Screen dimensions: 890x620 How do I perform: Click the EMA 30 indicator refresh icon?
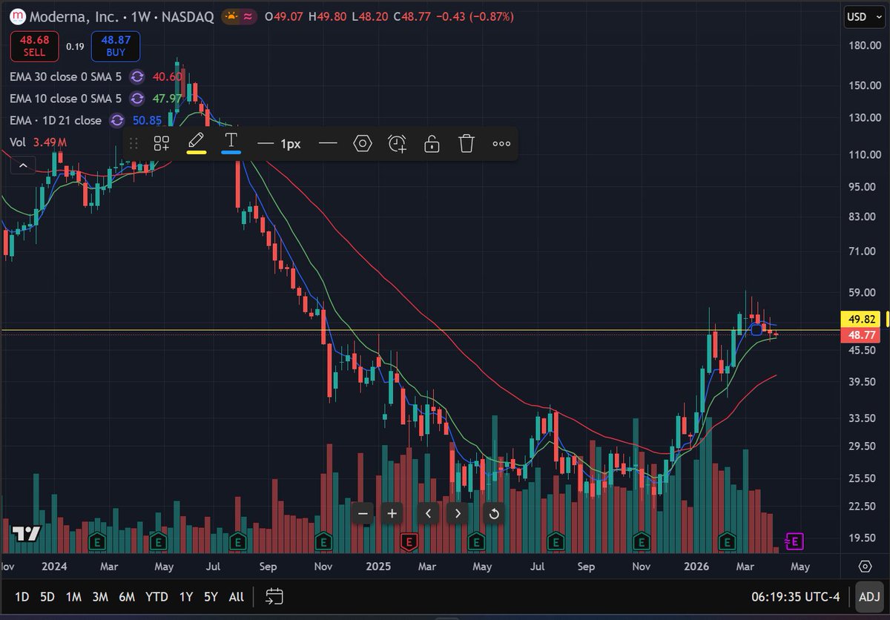[x=137, y=76]
